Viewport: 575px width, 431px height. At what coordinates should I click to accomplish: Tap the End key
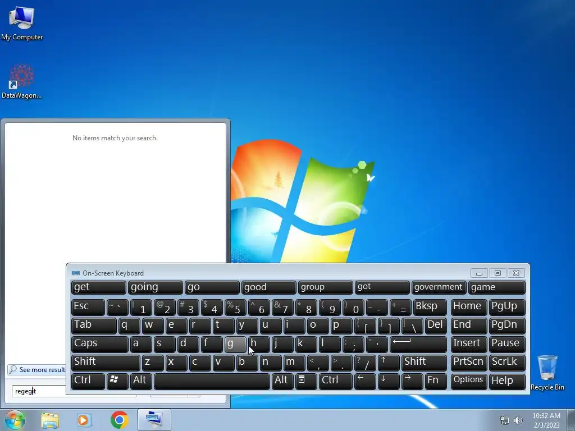(x=469, y=325)
